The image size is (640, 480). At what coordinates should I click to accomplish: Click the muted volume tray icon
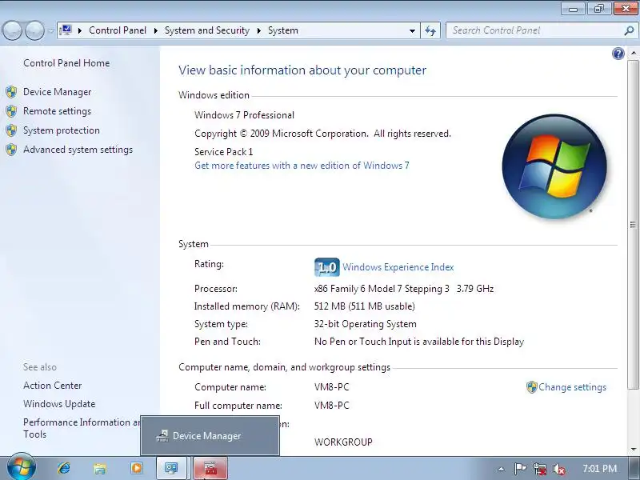(558, 469)
